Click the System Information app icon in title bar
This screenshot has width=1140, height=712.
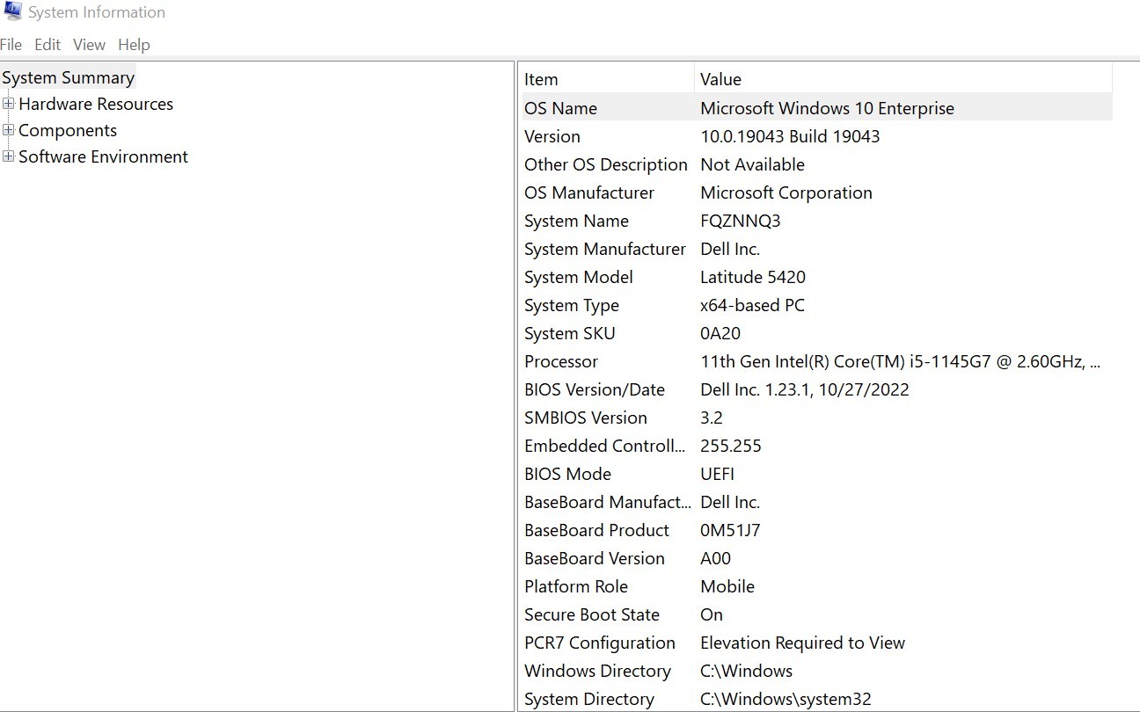pos(11,11)
